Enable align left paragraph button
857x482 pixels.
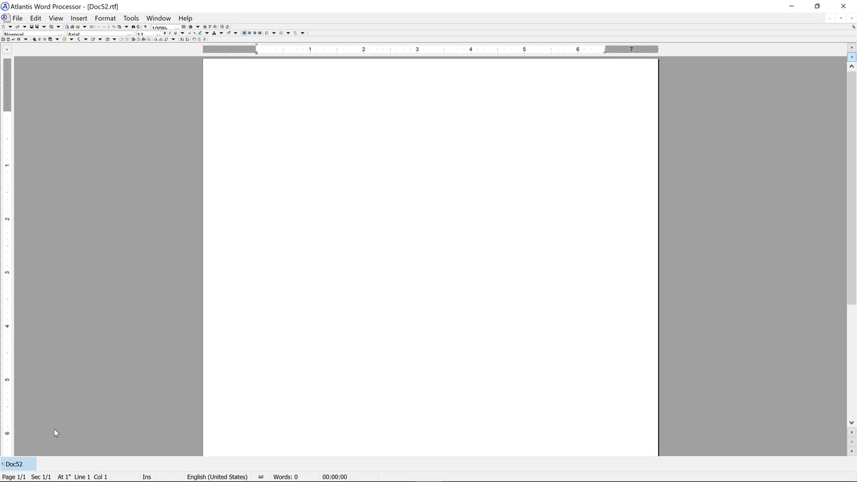click(244, 33)
